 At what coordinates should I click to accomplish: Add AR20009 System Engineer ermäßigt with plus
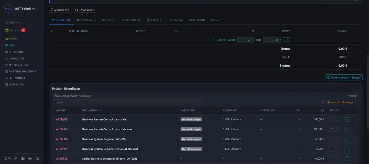click(347, 149)
